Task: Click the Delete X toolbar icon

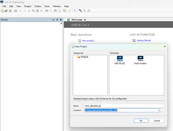Action: pos(41,11)
